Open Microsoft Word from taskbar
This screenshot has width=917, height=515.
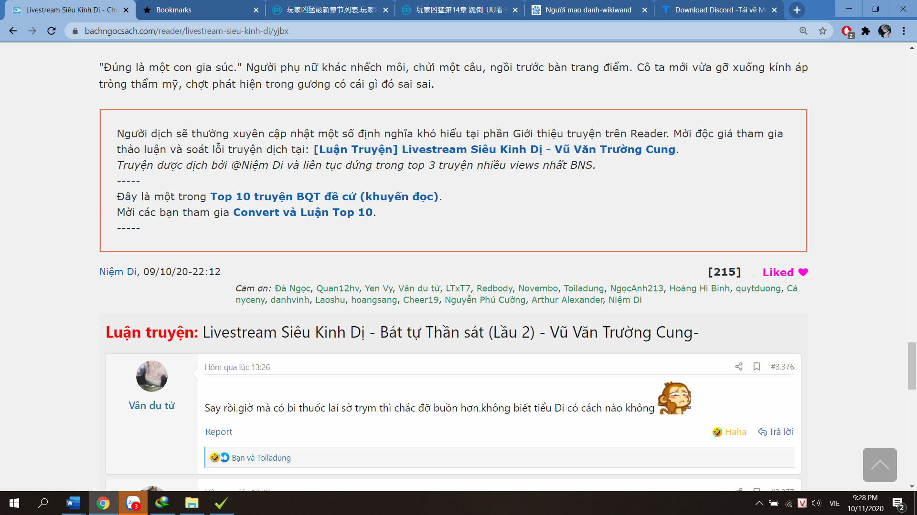coord(73,503)
